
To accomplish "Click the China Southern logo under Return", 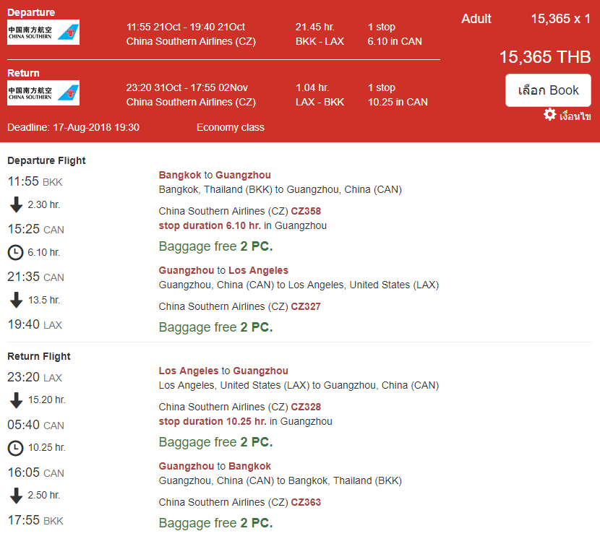I will coord(43,93).
